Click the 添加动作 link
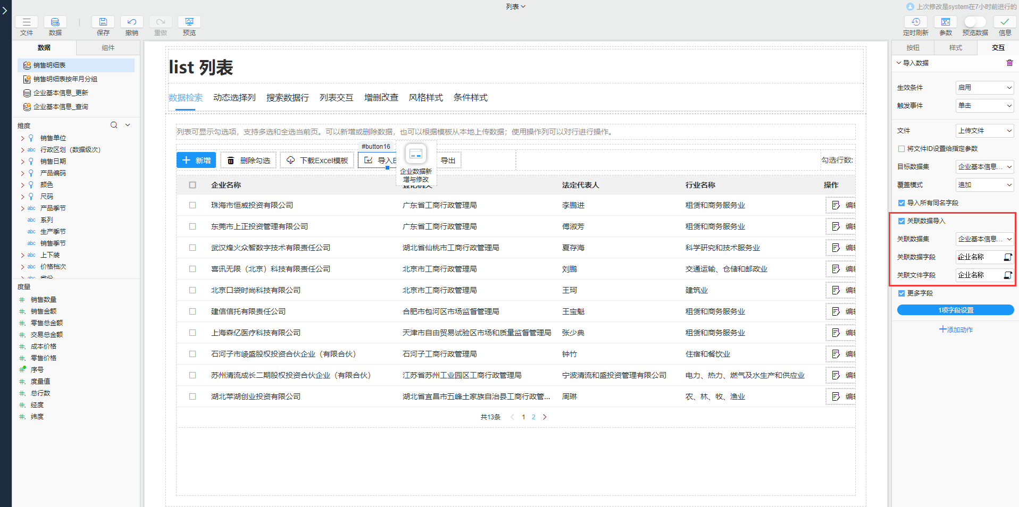The width and height of the screenshot is (1019, 507). point(955,329)
